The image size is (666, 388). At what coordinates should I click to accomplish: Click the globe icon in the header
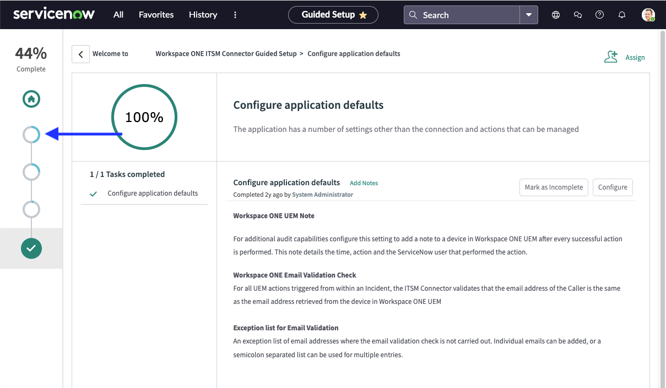555,15
